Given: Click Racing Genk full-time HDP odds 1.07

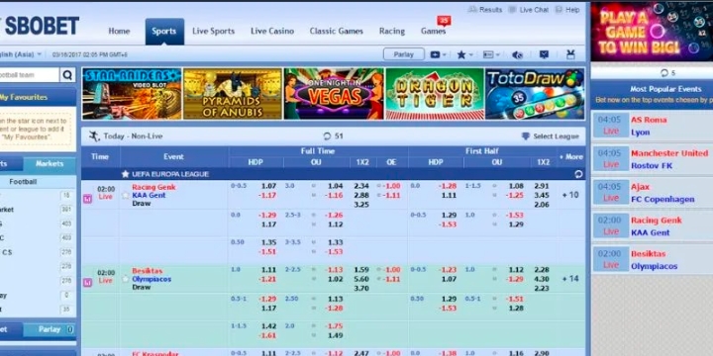Looking at the screenshot, I should (268, 186).
